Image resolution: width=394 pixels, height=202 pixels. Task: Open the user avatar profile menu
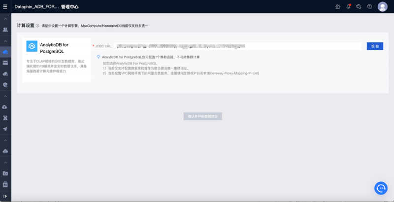(x=383, y=7)
